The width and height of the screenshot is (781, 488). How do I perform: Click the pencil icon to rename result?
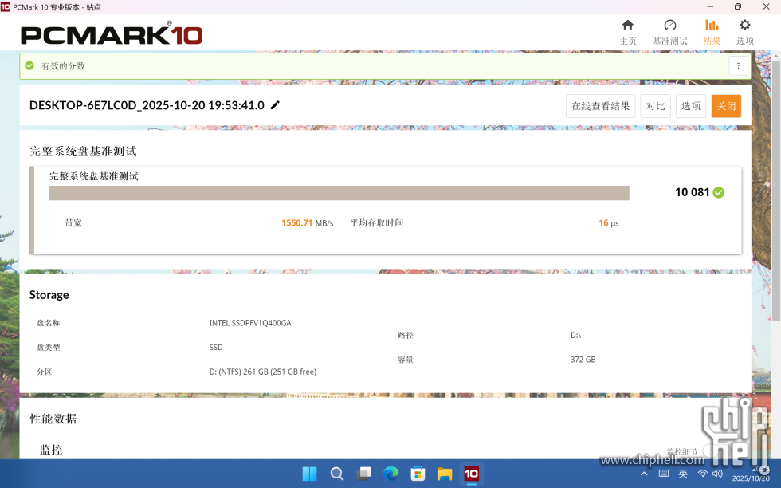pos(276,105)
